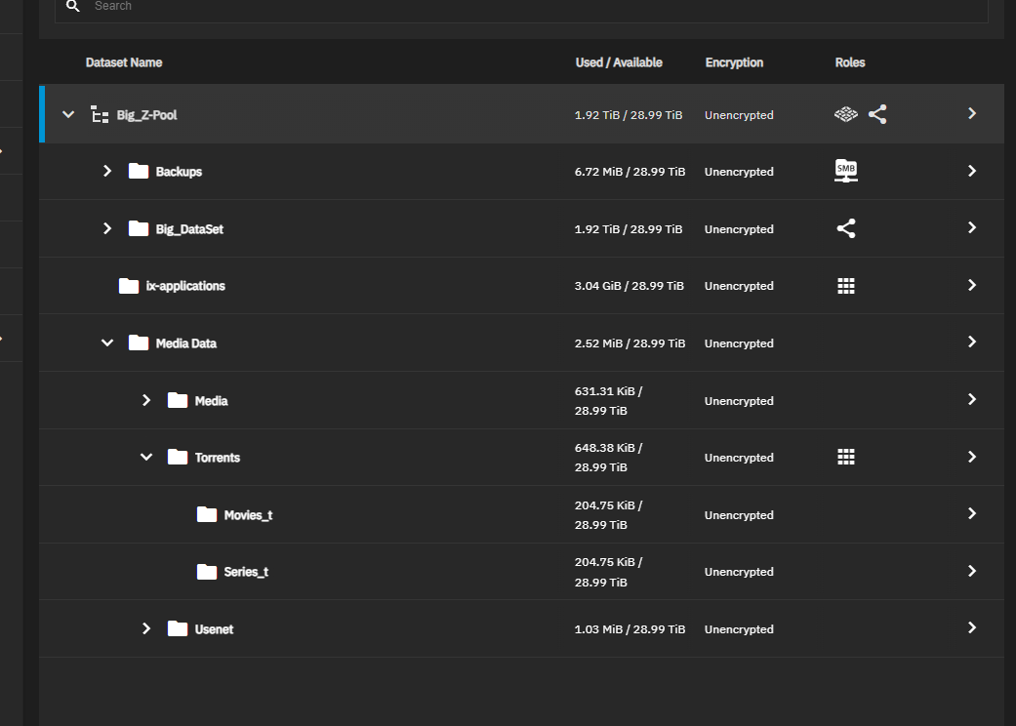
Task: Select the Series_t dataset name
Action: tap(246, 572)
